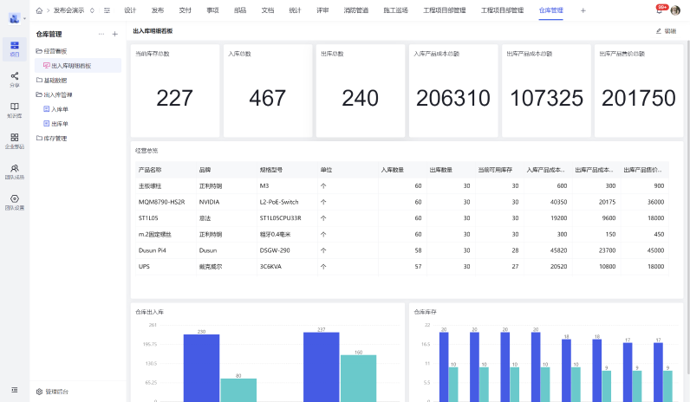Viewport: 690px width, 402px height.
Task: Open 团队设置 team settings in the sidebar
Action: 15,202
